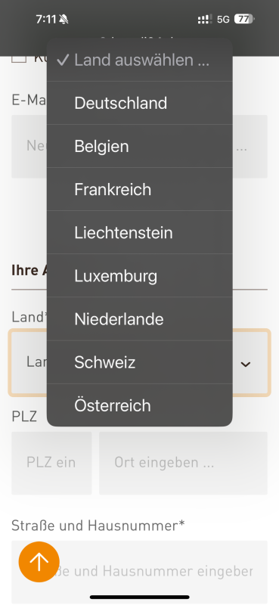Choose Luxemburg as the country
Image resolution: width=279 pixels, height=605 pixels.
pyautogui.click(x=140, y=276)
